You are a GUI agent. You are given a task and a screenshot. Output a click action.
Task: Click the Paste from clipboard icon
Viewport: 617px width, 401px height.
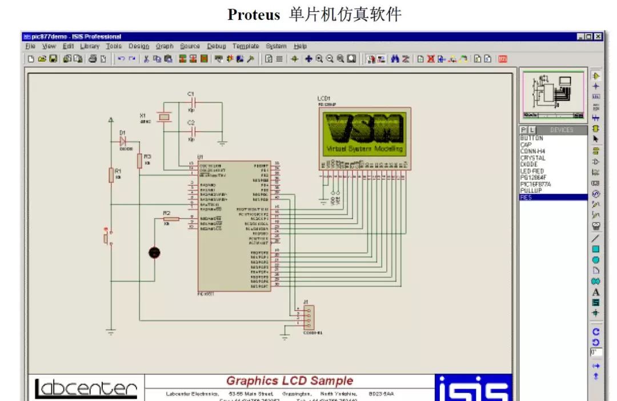pyautogui.click(x=169, y=59)
